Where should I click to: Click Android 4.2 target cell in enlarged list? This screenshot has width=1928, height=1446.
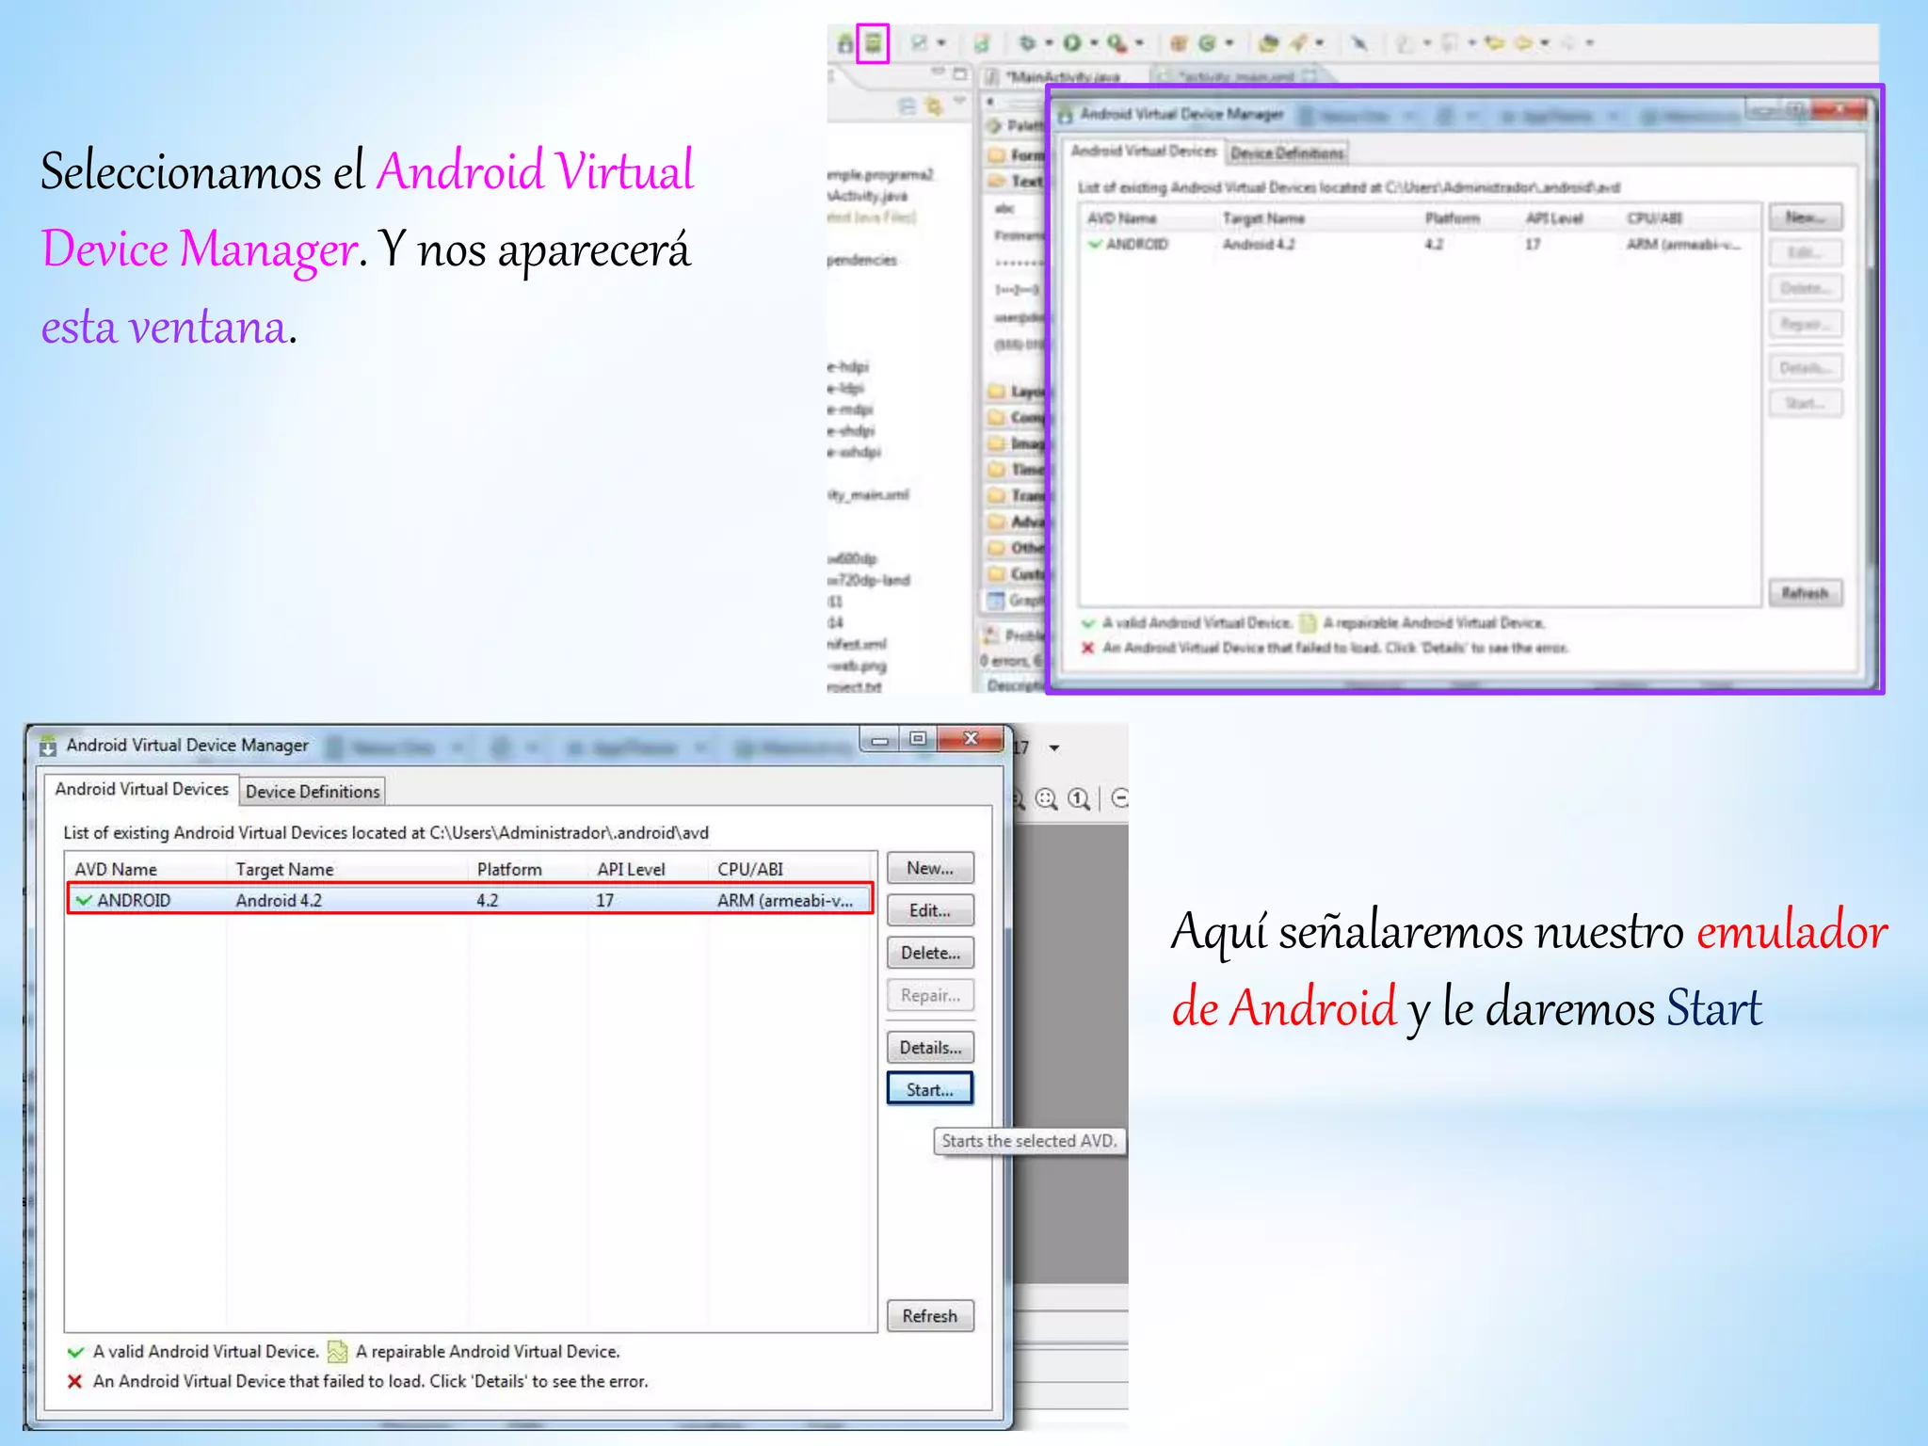pyautogui.click(x=279, y=901)
